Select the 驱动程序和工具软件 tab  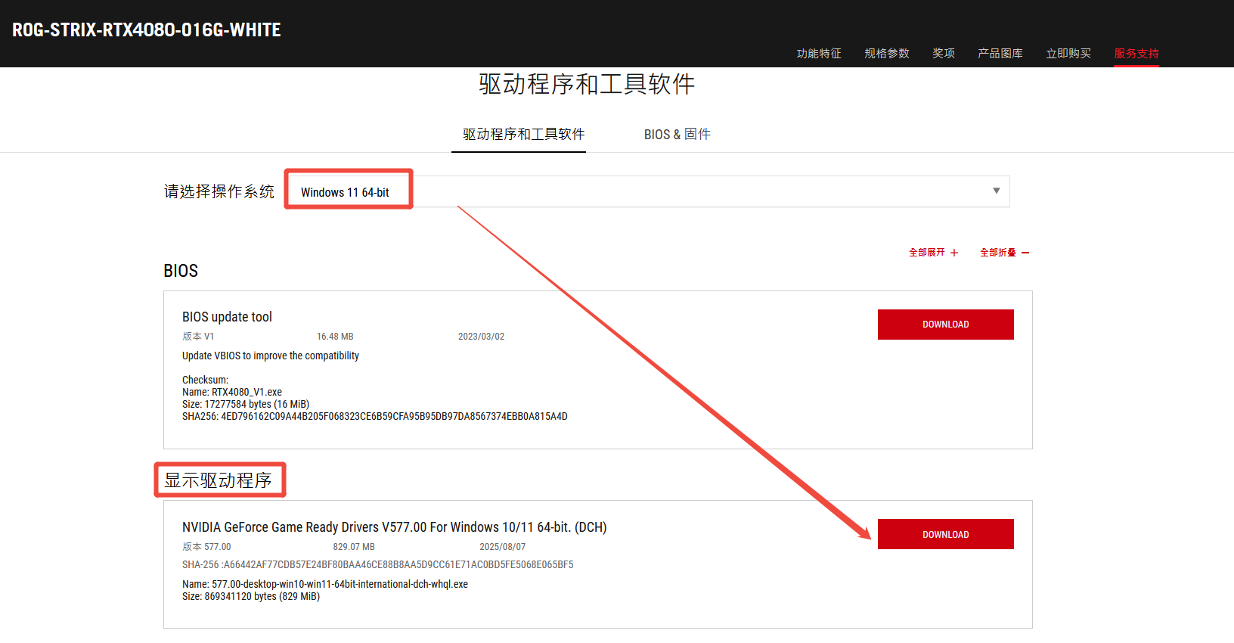click(x=523, y=134)
